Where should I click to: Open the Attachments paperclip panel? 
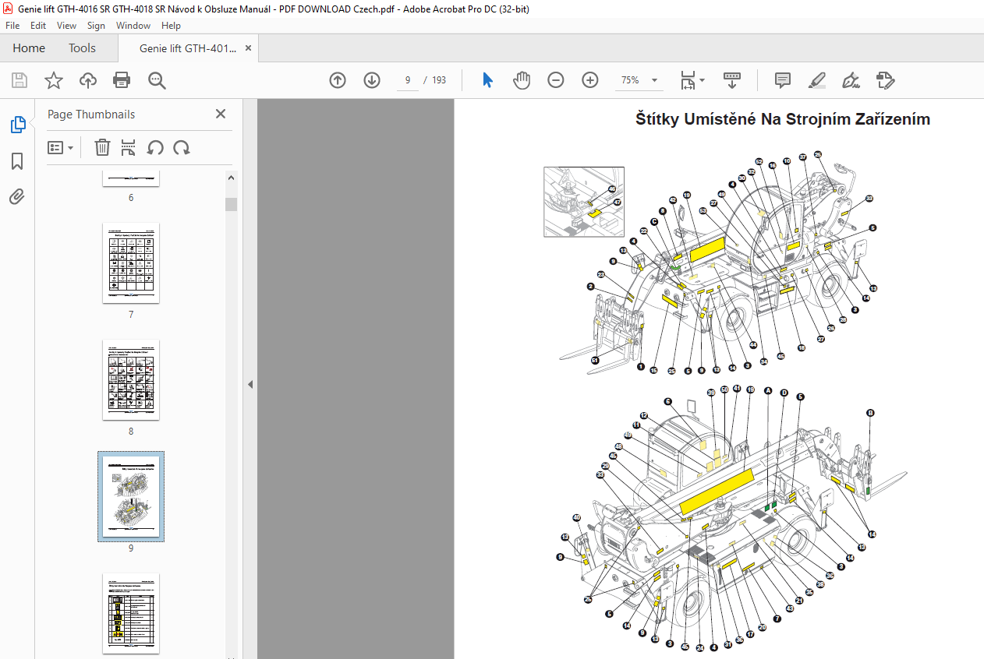[x=17, y=196]
